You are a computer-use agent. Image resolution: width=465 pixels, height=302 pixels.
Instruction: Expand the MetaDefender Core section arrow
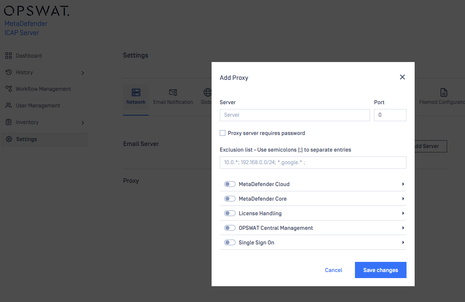click(x=403, y=199)
